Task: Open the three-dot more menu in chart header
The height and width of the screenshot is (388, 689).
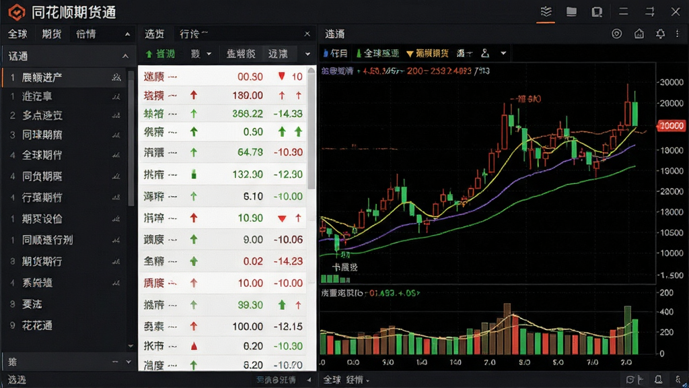Action: pos(677,34)
